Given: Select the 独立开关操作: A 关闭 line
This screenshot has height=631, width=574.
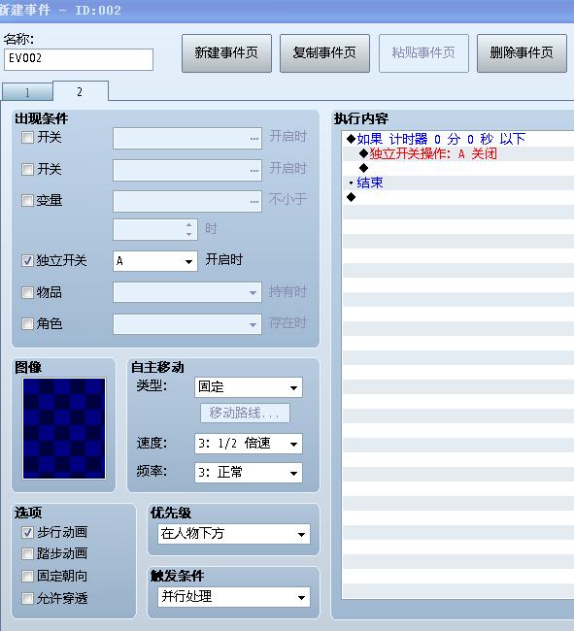Looking at the screenshot, I should (458, 153).
